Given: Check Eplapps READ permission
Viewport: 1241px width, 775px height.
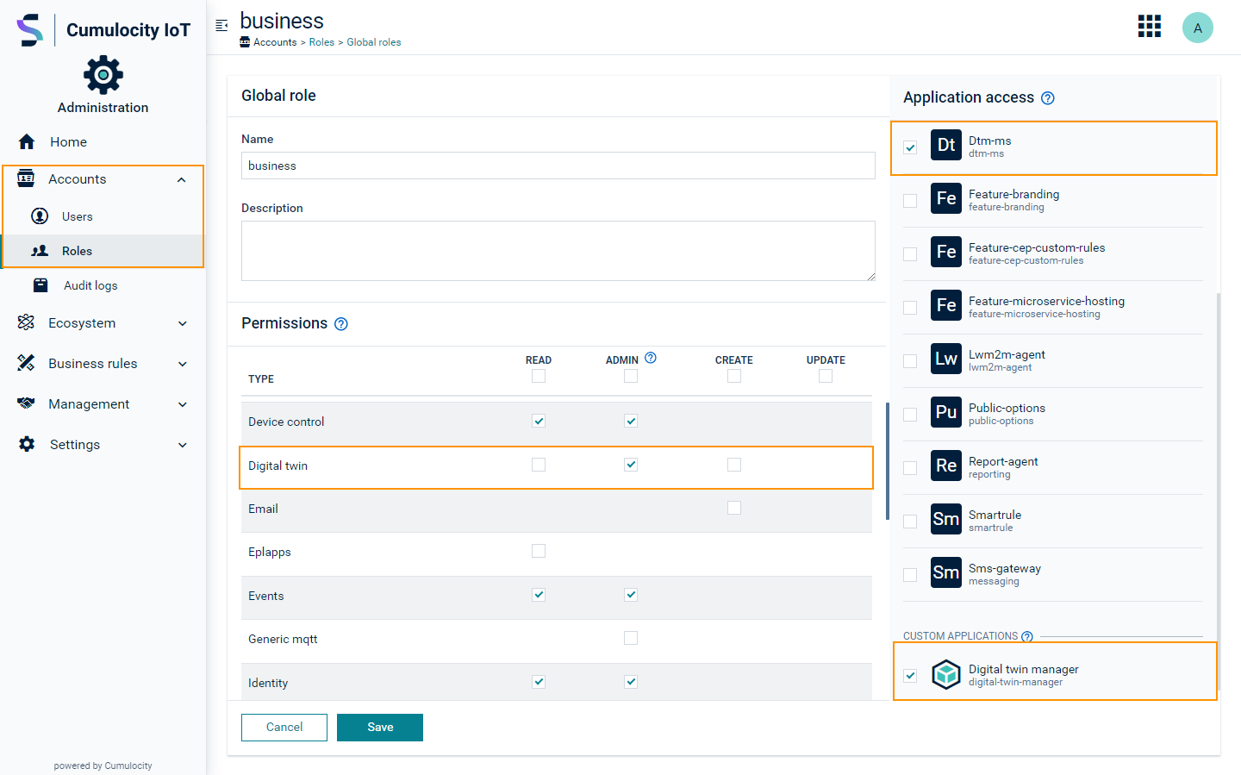Looking at the screenshot, I should (x=539, y=551).
